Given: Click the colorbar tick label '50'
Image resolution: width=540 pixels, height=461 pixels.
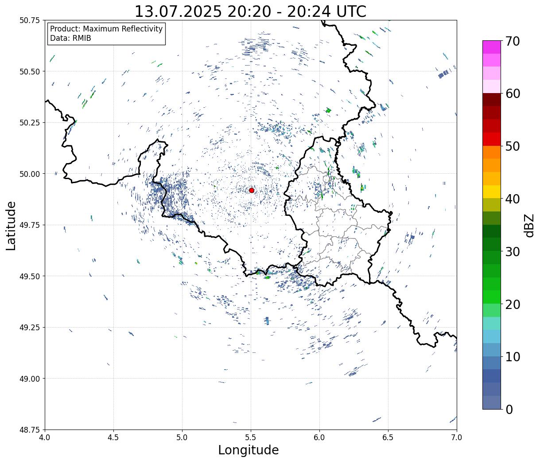Looking at the screenshot, I should point(512,146).
